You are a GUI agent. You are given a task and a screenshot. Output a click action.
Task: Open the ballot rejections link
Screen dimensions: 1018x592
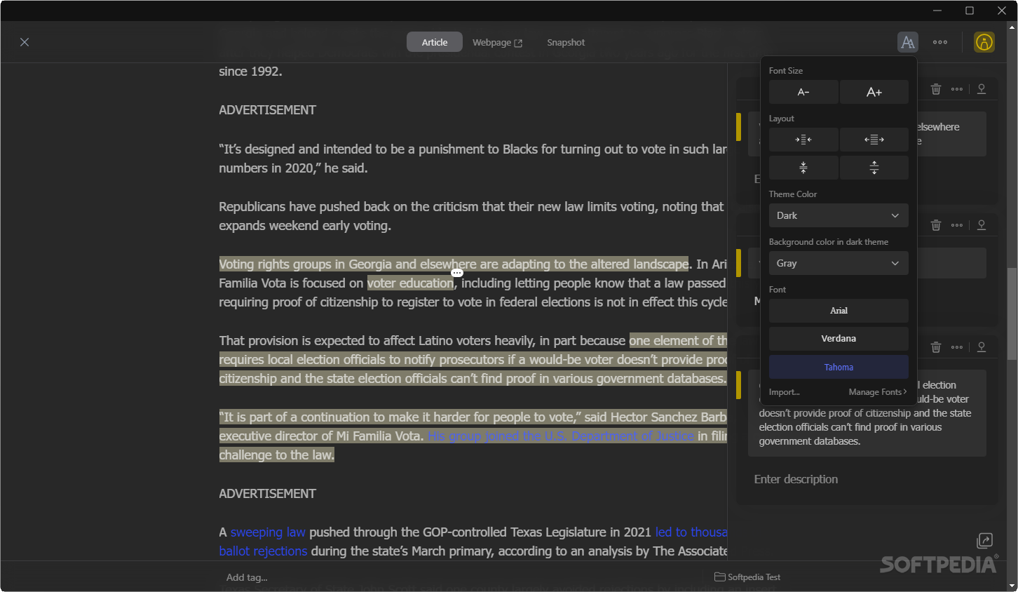[263, 551]
